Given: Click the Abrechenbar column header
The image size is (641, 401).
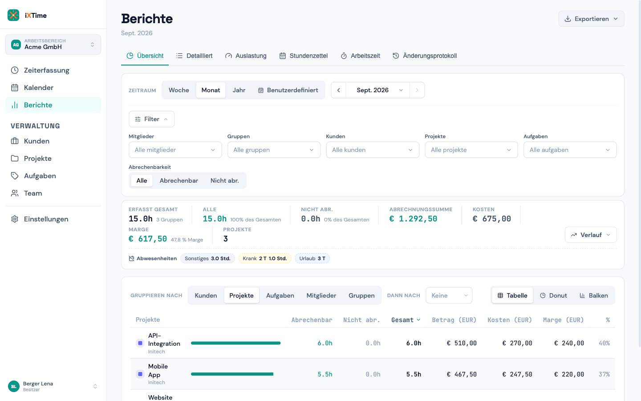Looking at the screenshot, I should (x=312, y=320).
